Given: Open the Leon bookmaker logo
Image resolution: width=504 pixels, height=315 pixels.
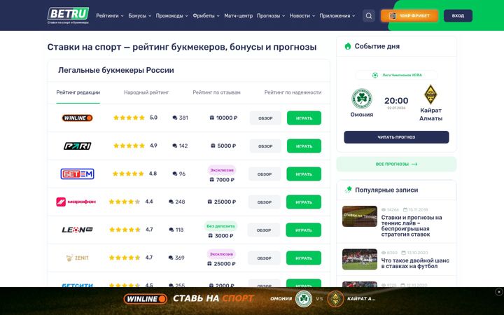Looking at the screenshot, I should click(x=77, y=230).
